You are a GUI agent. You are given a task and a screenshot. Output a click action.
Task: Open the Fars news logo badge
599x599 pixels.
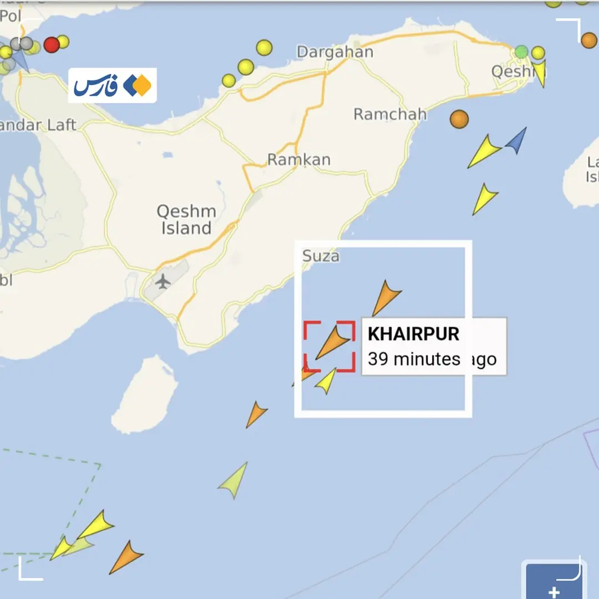[112, 85]
